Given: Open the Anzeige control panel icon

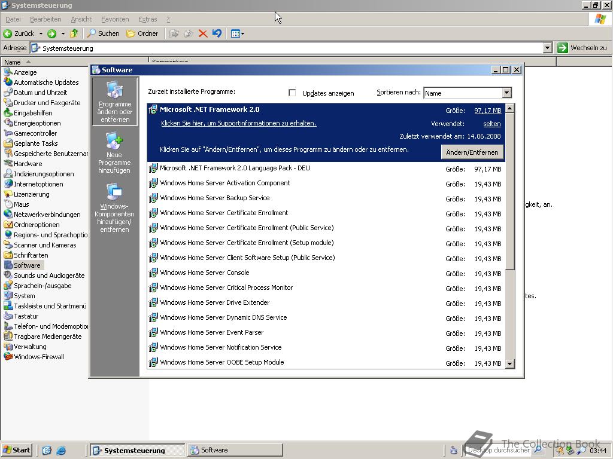Looking at the screenshot, I should tap(8, 72).
